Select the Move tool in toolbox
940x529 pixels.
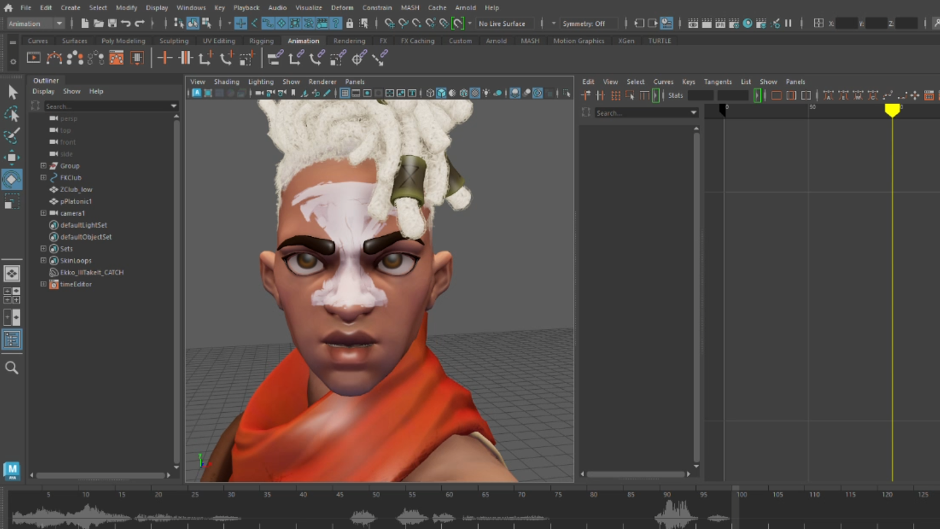pos(12,157)
